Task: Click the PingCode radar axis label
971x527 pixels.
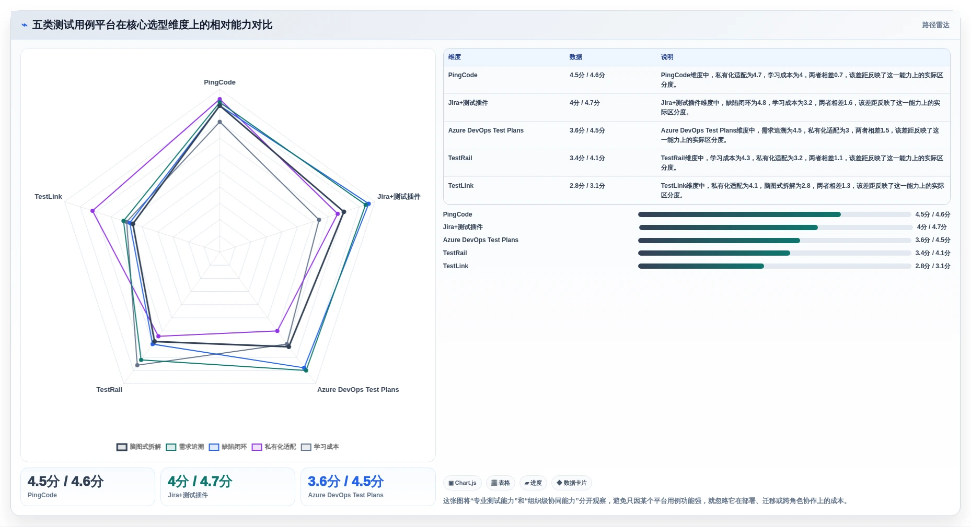Action: pyautogui.click(x=219, y=82)
